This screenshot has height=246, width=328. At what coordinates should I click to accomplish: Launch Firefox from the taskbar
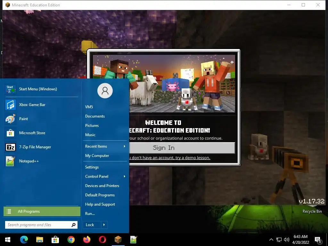(x=86, y=240)
